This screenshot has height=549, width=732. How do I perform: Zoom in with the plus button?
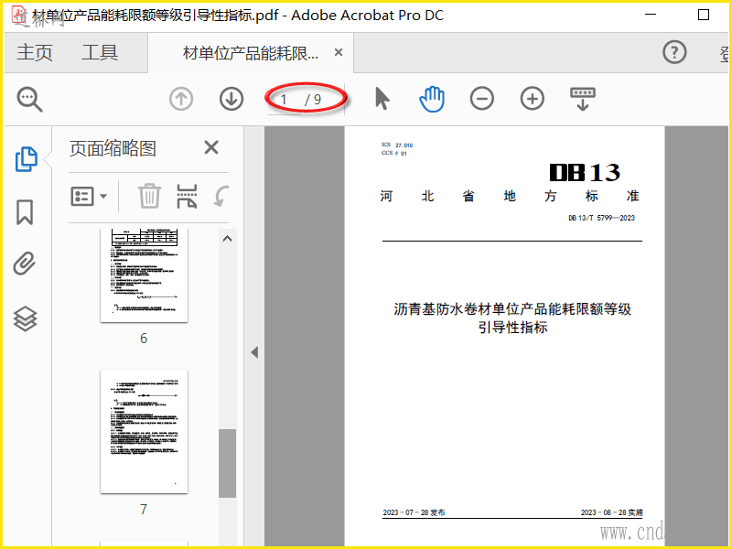coord(533,99)
